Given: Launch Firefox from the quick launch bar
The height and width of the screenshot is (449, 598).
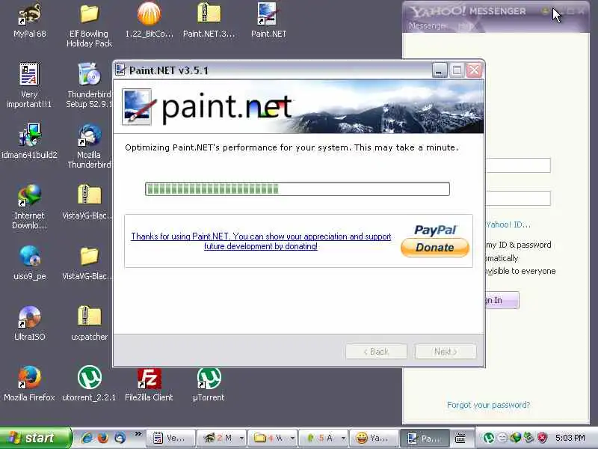Looking at the screenshot, I should (x=103, y=438).
